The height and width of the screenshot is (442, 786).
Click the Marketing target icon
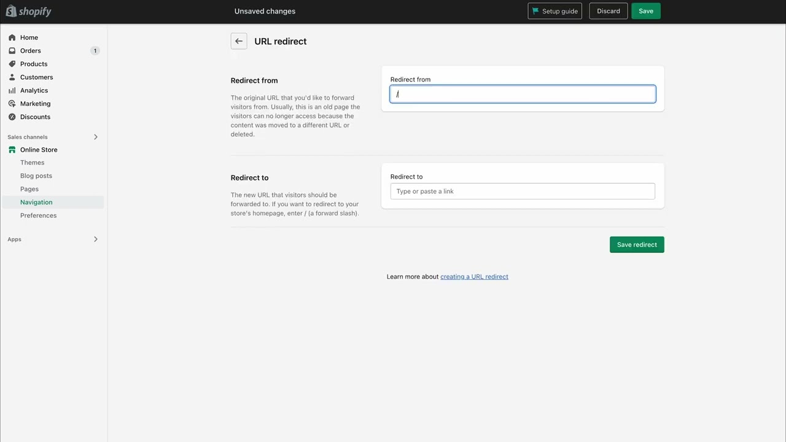point(12,104)
